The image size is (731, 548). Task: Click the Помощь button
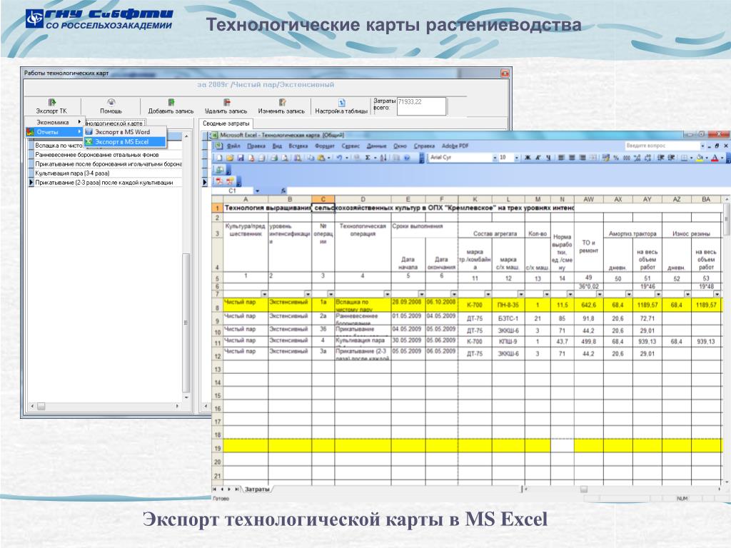tap(111, 106)
